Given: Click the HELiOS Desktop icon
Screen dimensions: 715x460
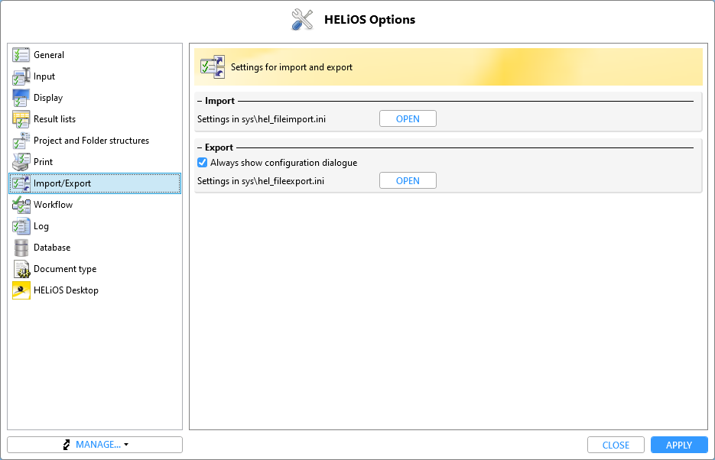Looking at the screenshot, I should 21,290.
